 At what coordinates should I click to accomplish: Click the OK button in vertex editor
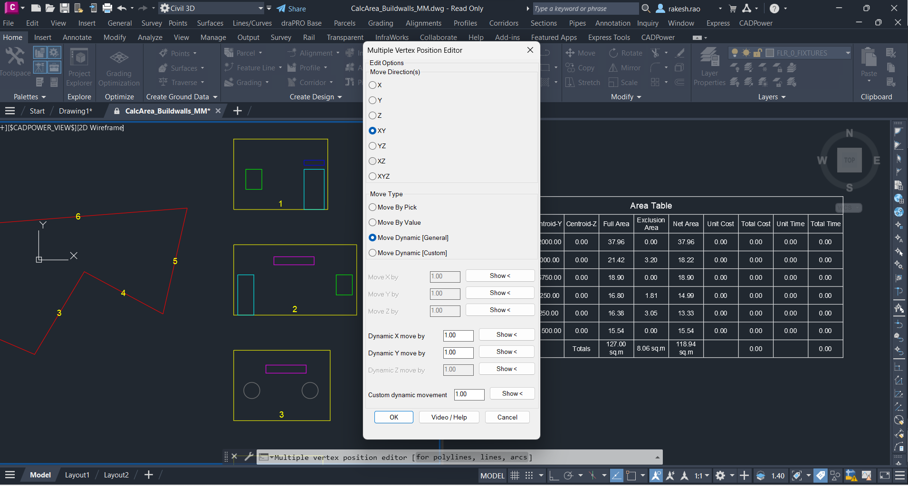(393, 417)
